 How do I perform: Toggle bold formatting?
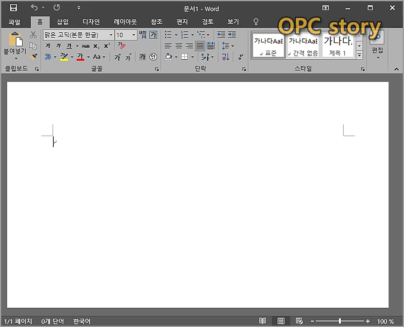[48, 46]
